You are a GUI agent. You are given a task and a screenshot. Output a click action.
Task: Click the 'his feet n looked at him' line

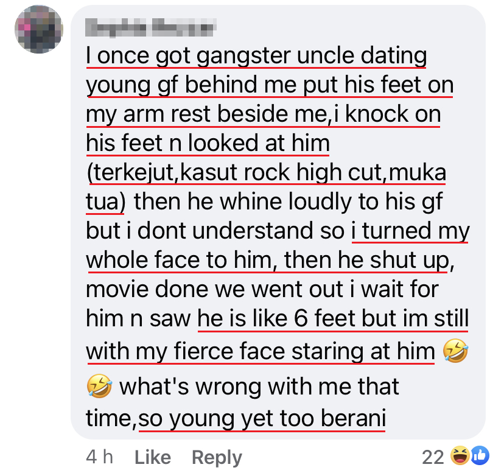click(208, 144)
